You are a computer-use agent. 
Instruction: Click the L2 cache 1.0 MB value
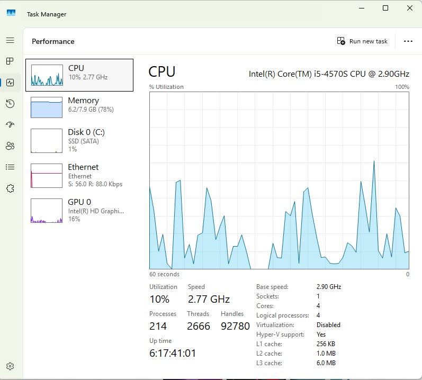(x=326, y=354)
